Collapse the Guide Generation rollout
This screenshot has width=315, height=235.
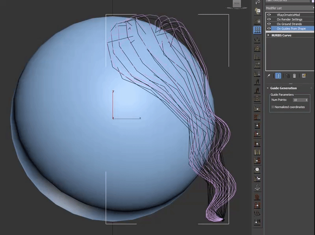coord(268,88)
